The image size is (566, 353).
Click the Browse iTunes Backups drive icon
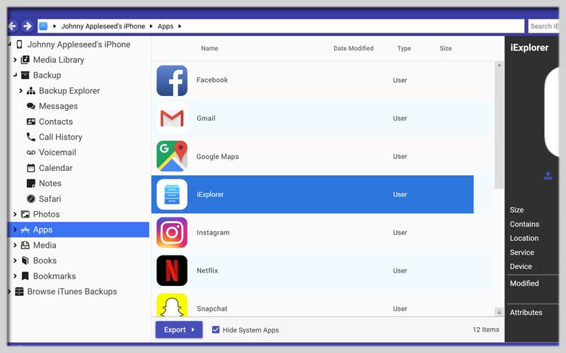tap(19, 292)
